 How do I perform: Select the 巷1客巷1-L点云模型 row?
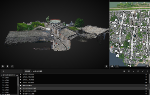83,94
